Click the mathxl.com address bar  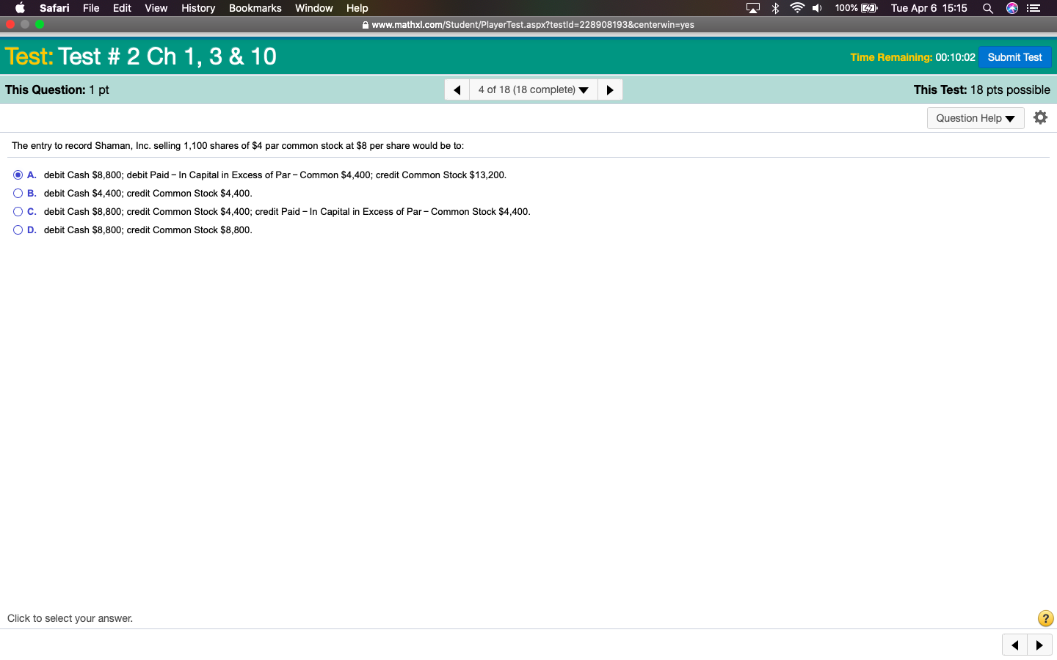click(x=528, y=24)
